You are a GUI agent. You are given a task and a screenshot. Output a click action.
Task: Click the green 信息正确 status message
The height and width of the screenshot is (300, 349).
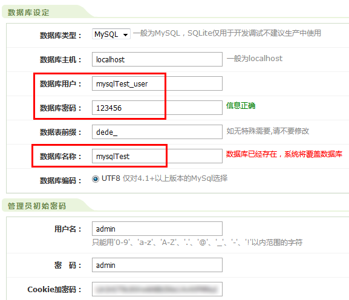pos(241,105)
